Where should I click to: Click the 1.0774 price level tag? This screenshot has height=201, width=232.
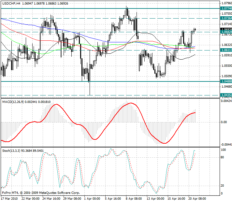click(226, 8)
